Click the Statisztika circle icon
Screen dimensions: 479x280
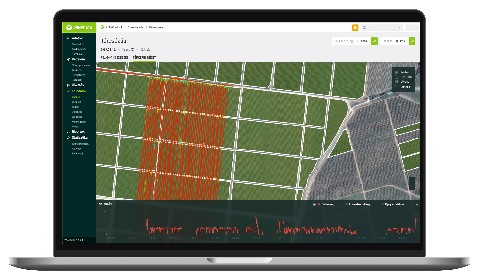68,138
